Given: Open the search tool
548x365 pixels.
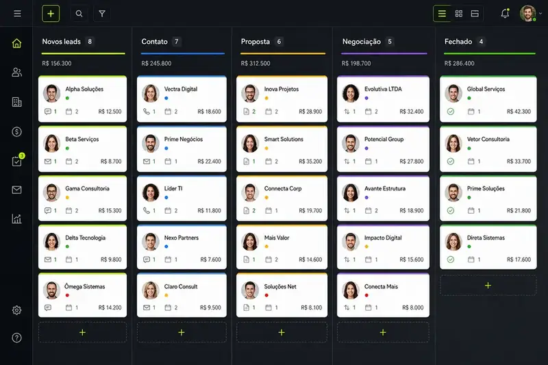Looking at the screenshot, I should click(x=79, y=14).
